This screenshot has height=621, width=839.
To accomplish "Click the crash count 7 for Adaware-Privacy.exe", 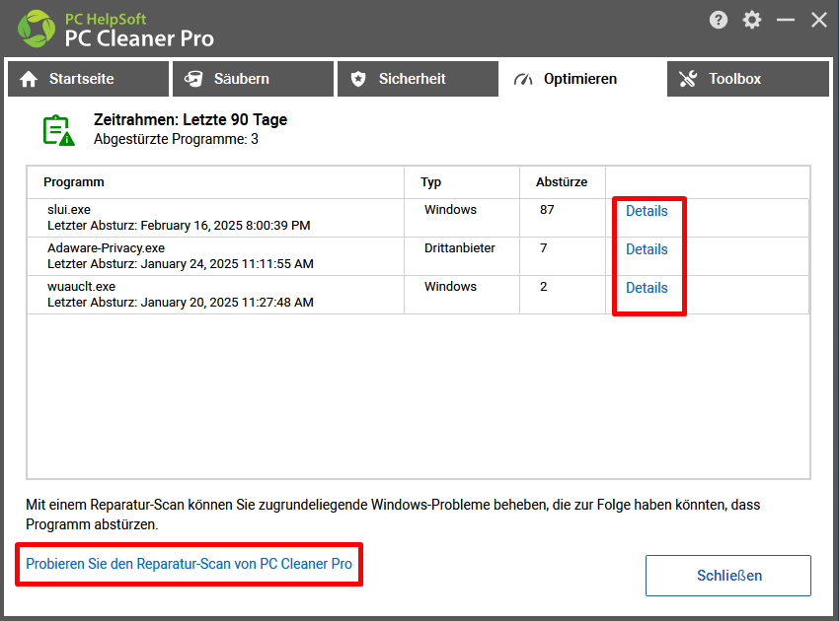I will coord(543,248).
